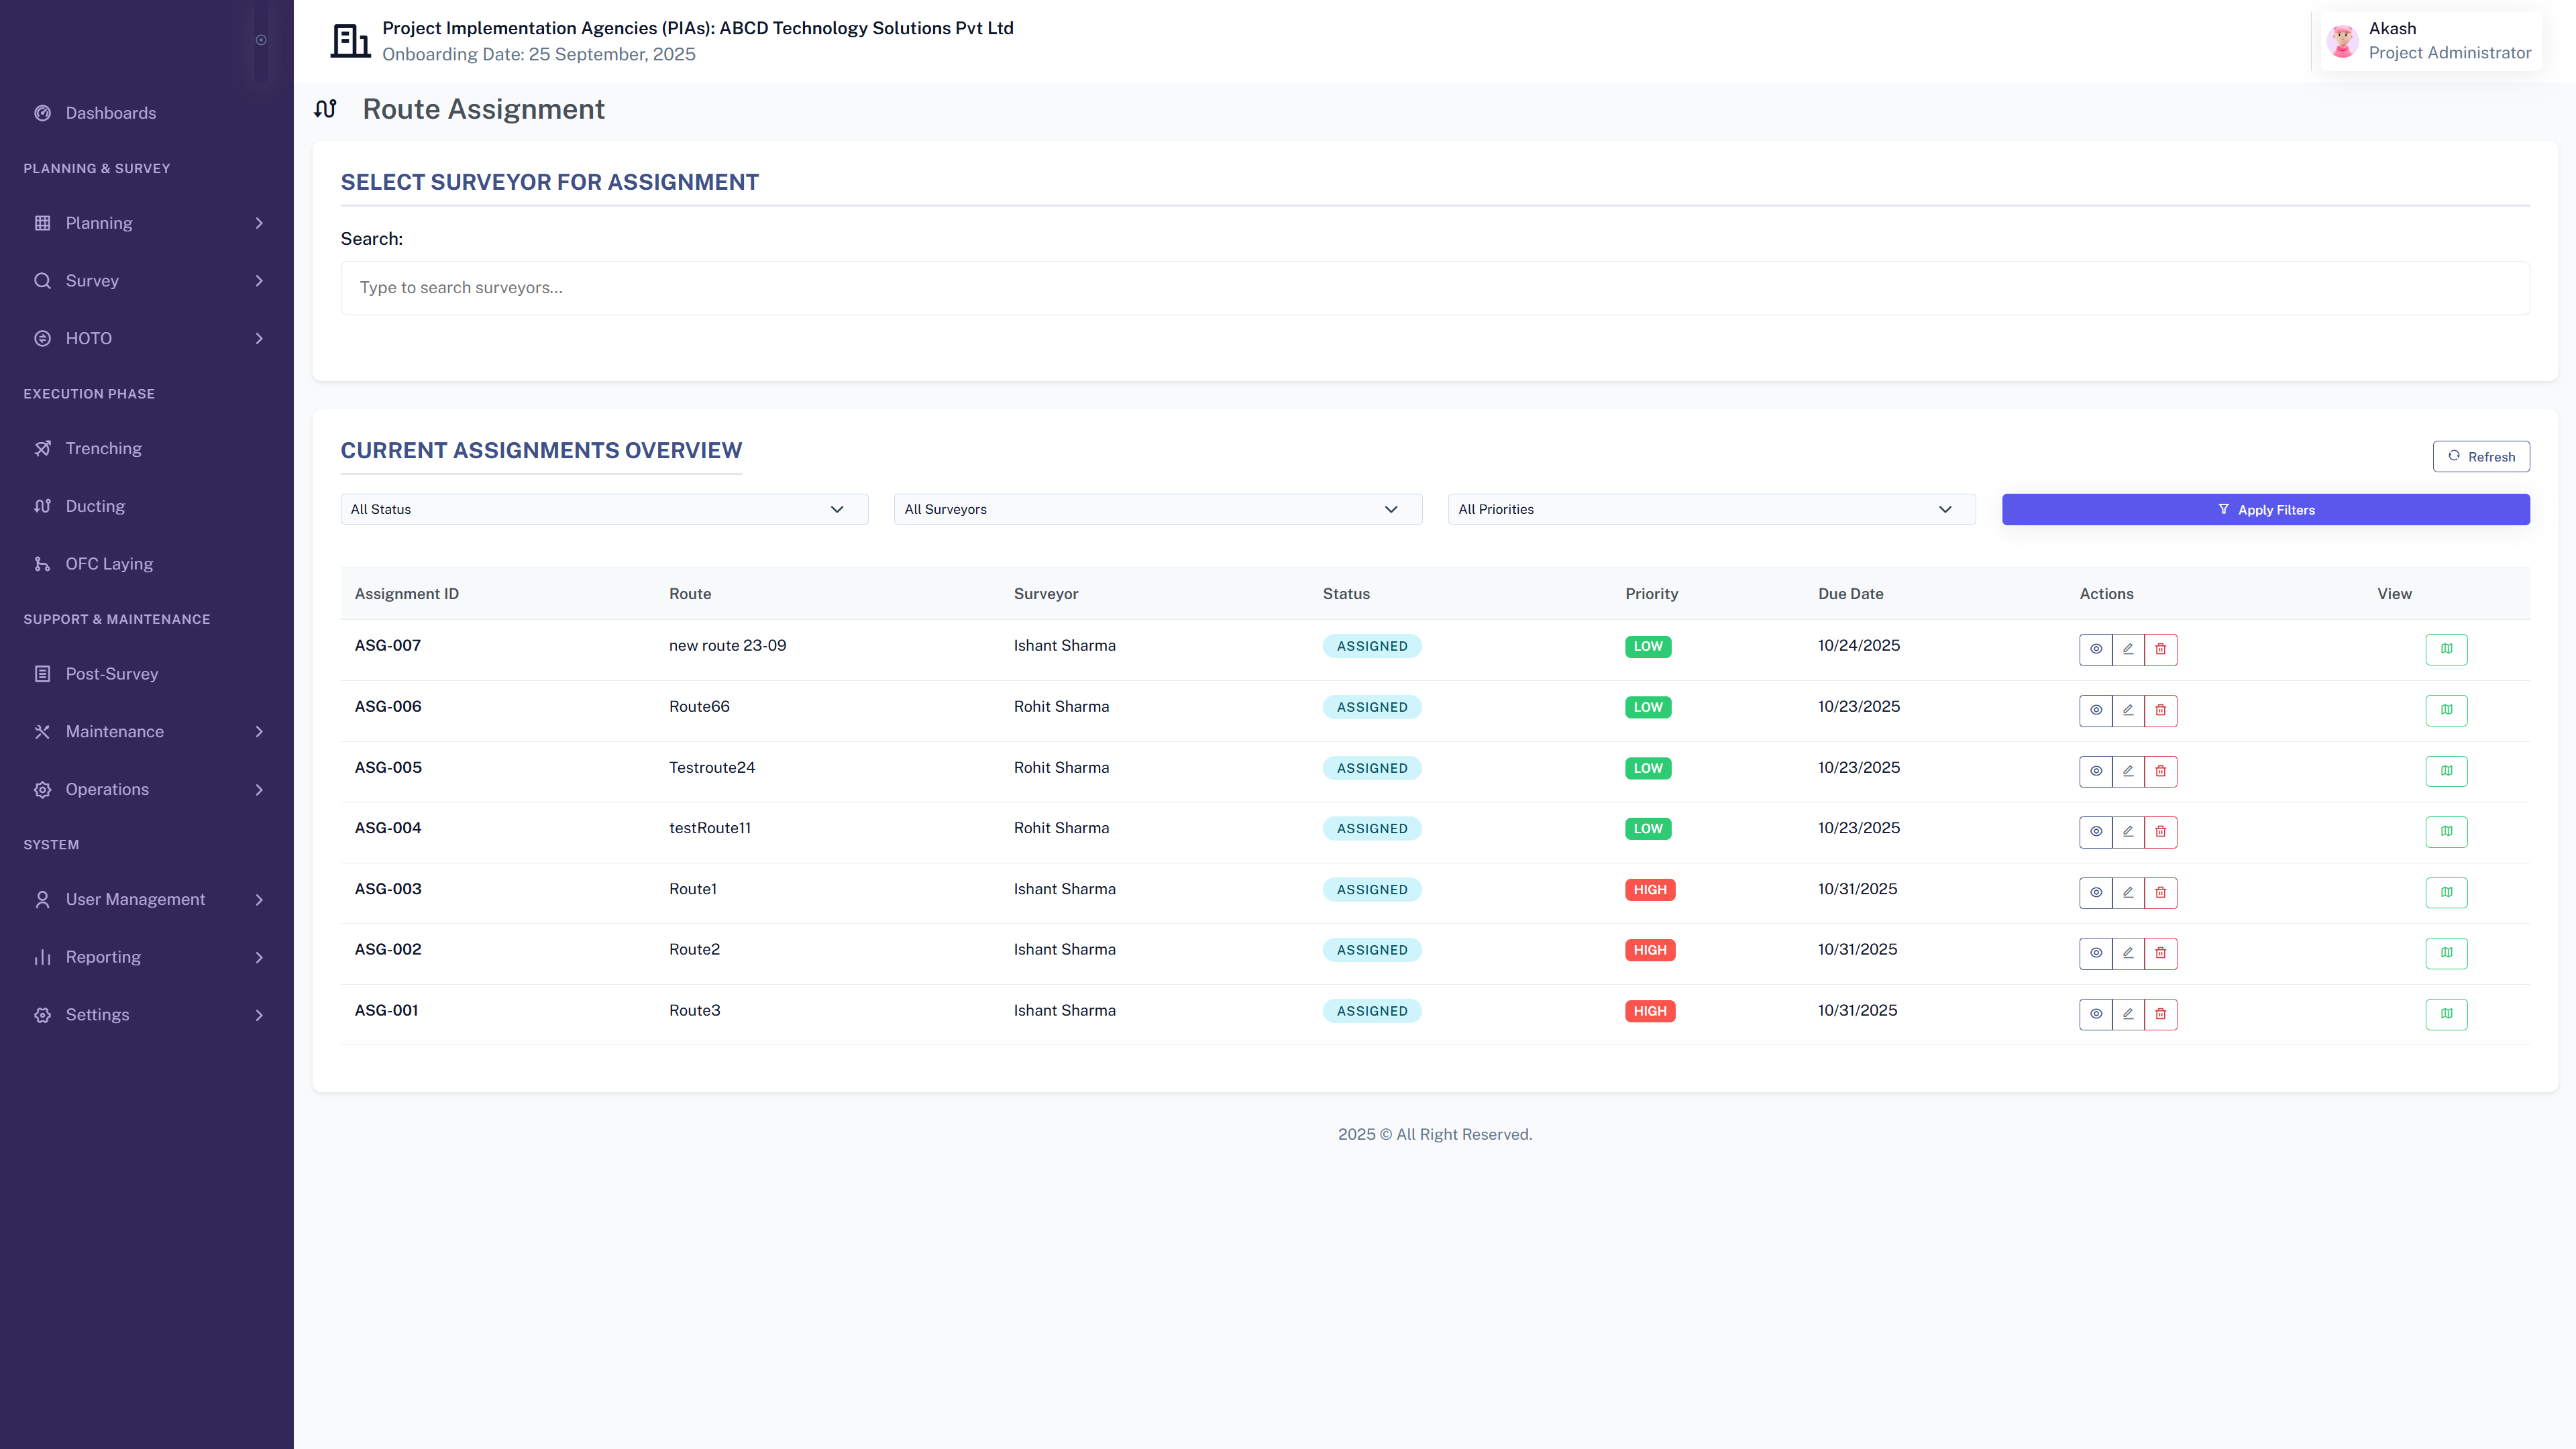Open the All Status dropdown
2576x1449 pixels.
[x=604, y=509]
